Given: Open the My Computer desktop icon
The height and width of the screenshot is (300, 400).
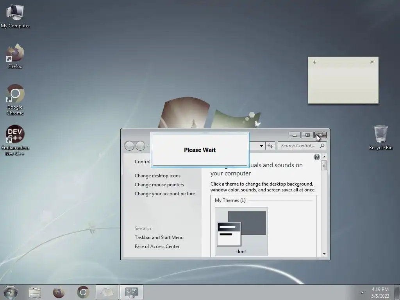Looking at the screenshot, I should (15, 16).
